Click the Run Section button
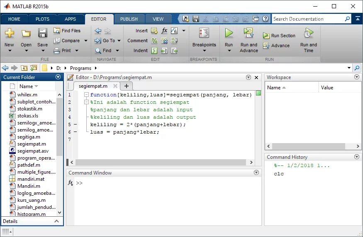This screenshot has height=237, width=363. coord(279,36)
